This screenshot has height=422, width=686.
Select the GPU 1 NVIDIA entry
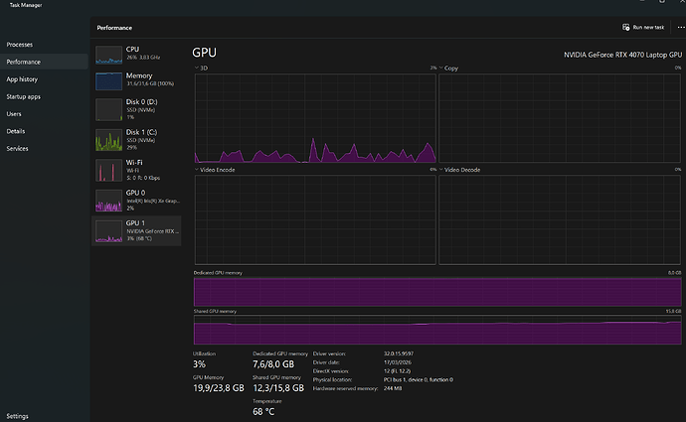coord(107,230)
